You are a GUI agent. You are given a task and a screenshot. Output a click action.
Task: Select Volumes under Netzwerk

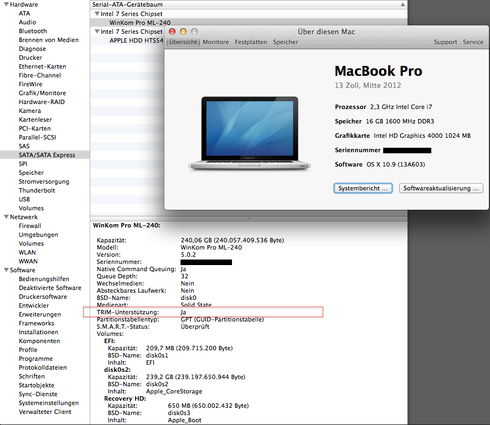(31, 243)
